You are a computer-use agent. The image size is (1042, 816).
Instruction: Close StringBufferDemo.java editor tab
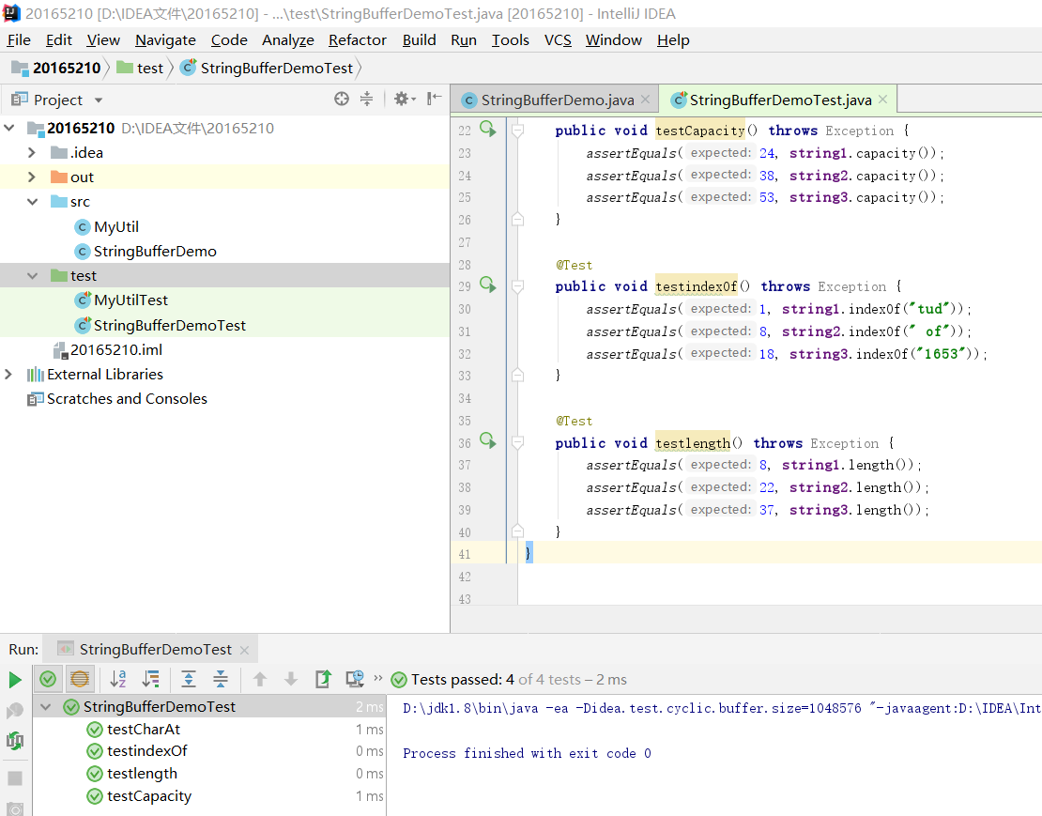pos(645,100)
